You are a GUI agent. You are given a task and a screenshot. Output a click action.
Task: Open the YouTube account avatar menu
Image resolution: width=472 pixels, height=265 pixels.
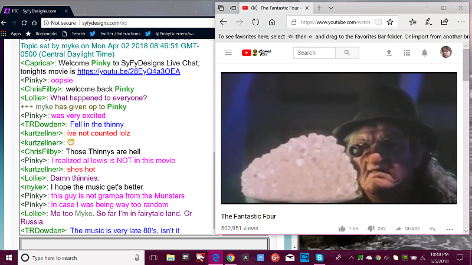[446, 52]
